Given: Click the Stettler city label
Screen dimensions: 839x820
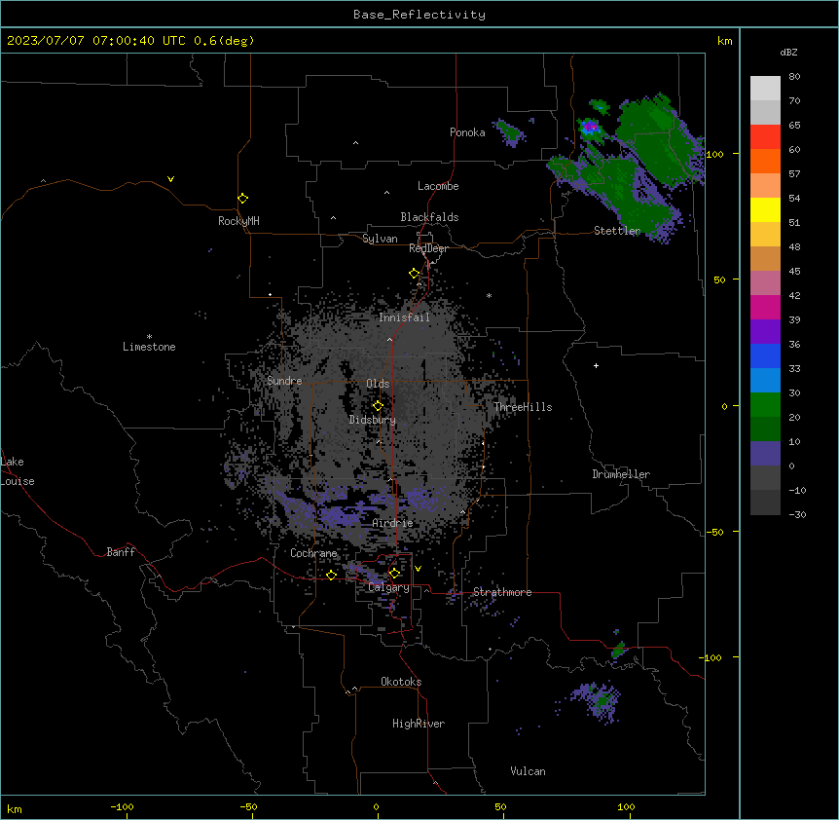Looking at the screenshot, I should 617,231.
